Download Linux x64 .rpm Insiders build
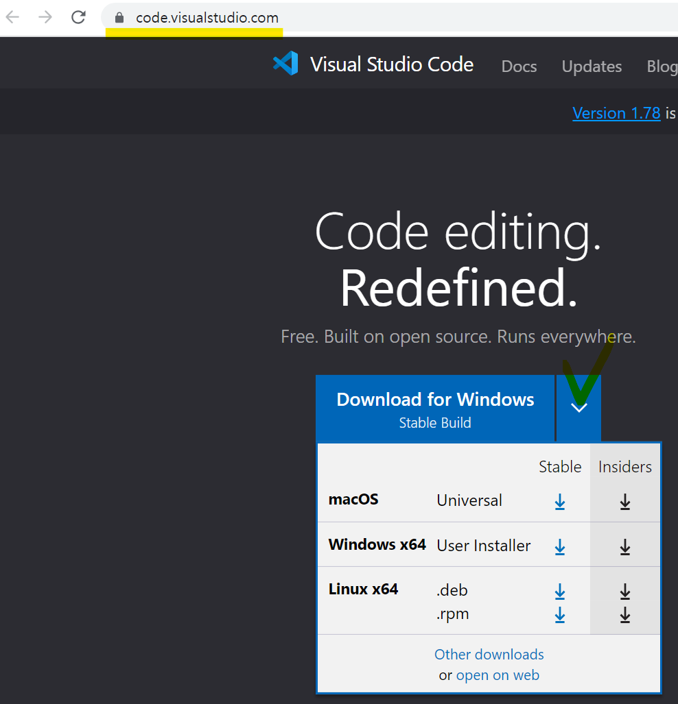 tap(625, 615)
